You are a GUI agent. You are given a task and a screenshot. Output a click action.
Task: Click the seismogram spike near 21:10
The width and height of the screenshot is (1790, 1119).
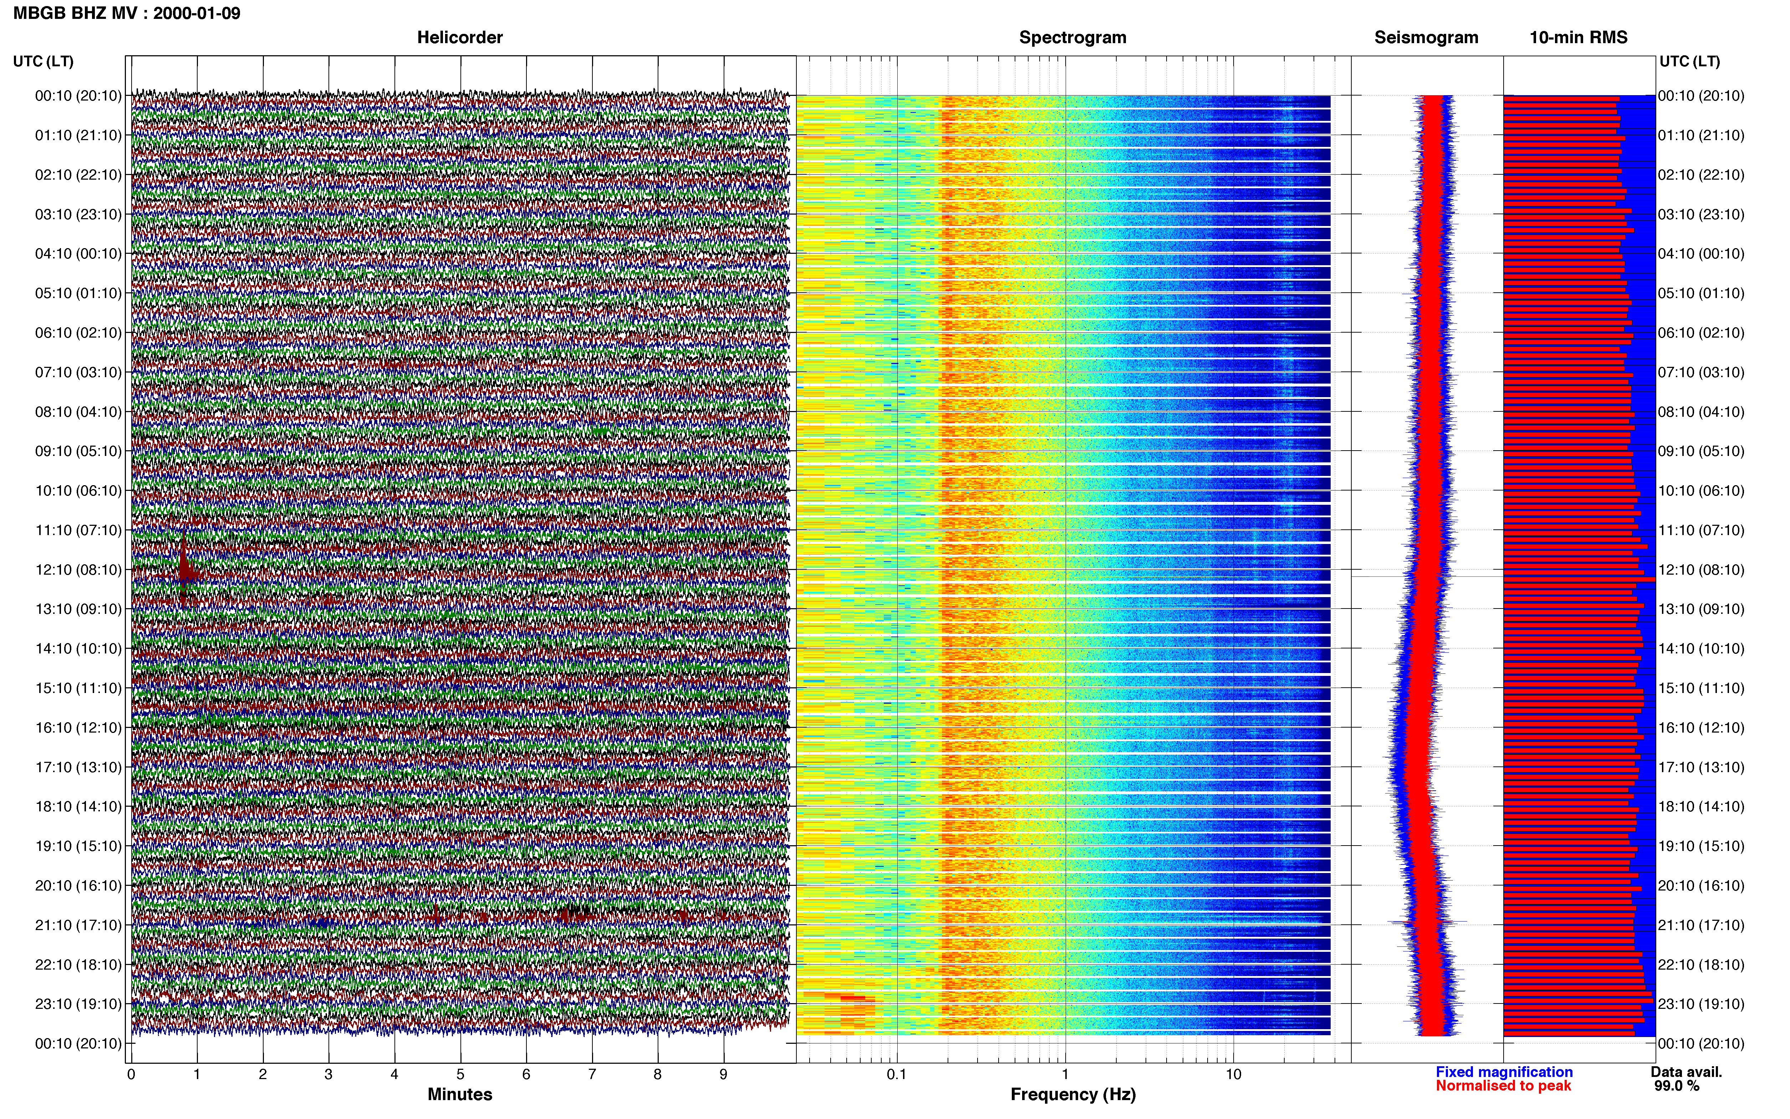pyautogui.click(x=1427, y=922)
